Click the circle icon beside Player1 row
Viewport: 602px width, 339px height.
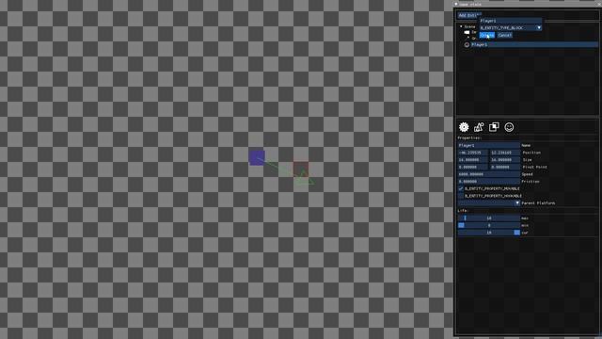pos(467,44)
